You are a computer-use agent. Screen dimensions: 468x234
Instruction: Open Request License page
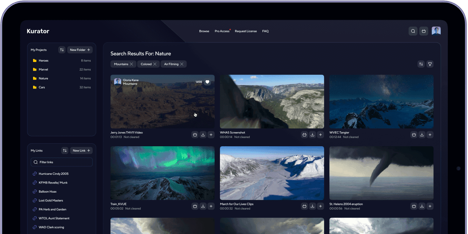click(246, 31)
